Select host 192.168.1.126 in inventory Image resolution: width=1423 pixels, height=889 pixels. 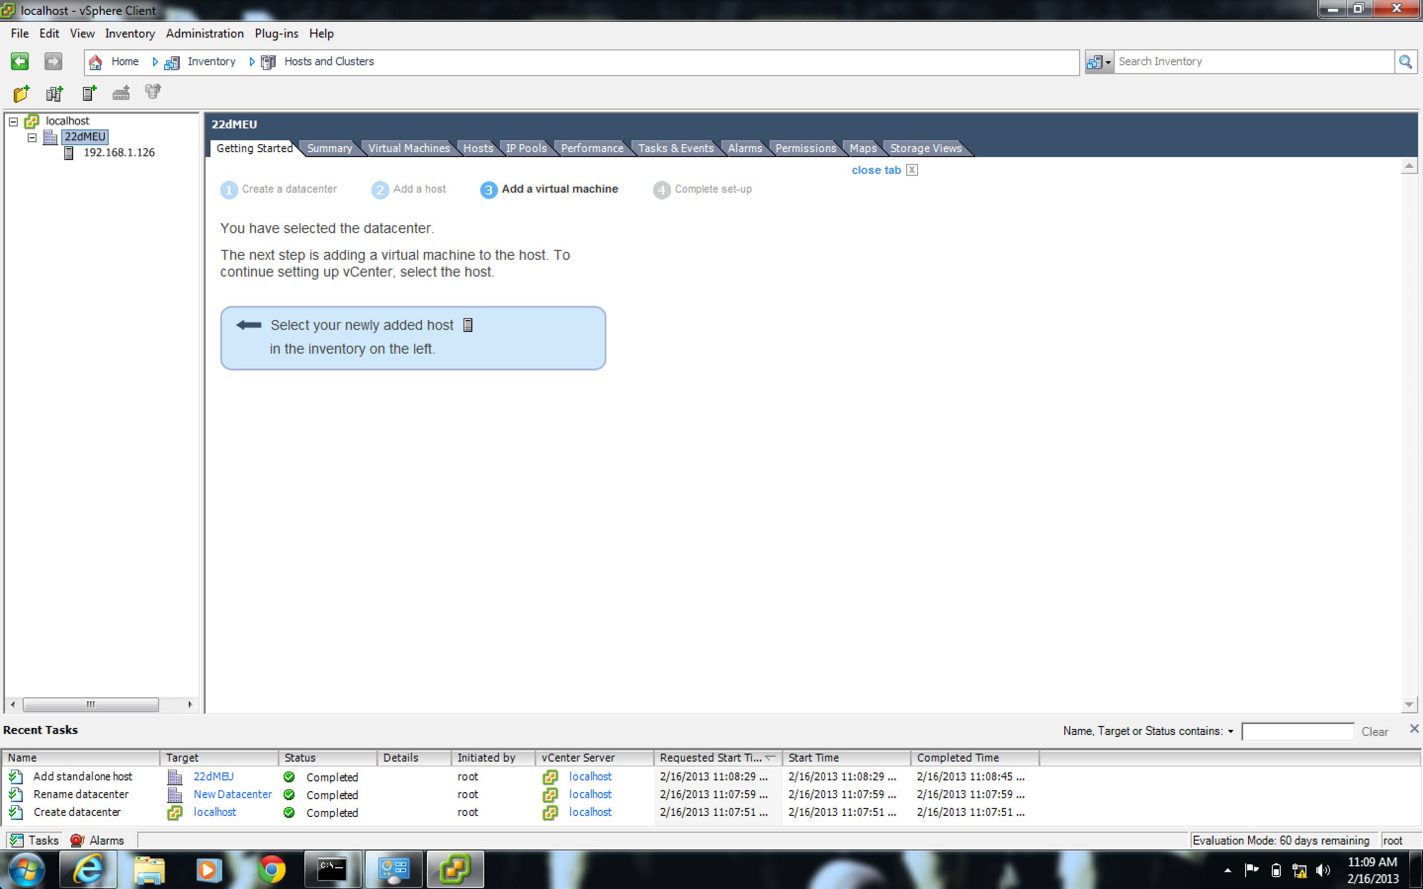(119, 152)
